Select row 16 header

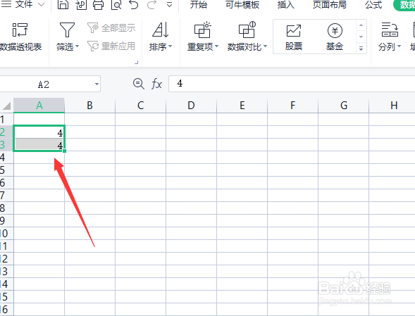(6, 309)
